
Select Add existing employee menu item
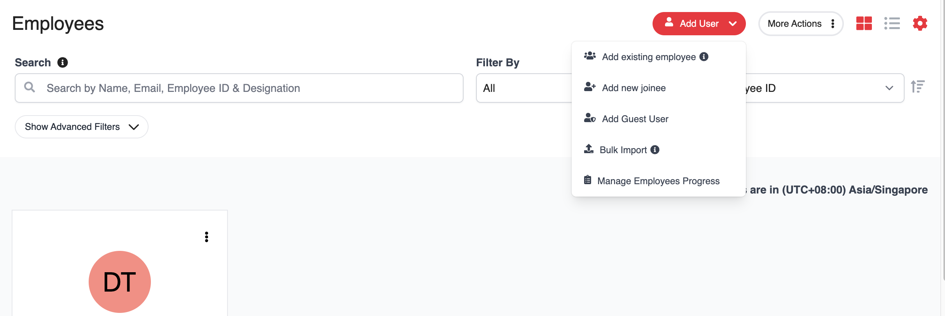click(649, 57)
